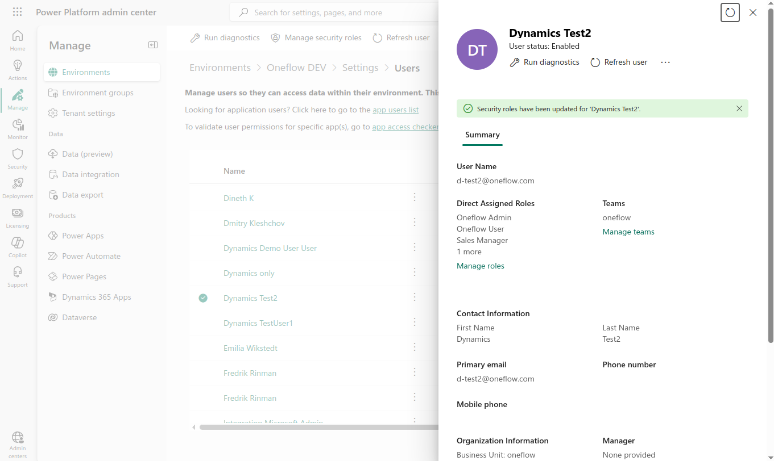Run diagnostics from the user panel

click(x=544, y=62)
